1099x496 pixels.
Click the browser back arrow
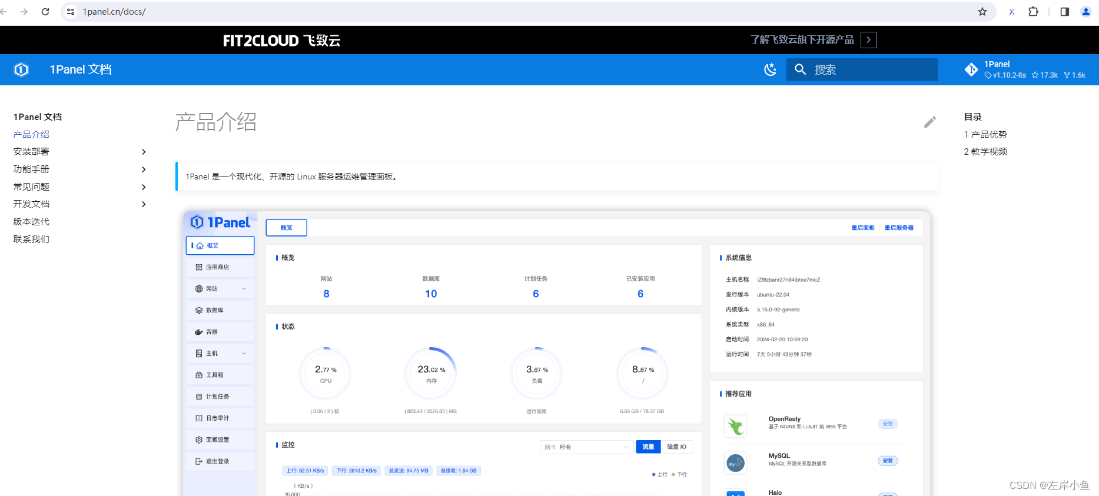[x=4, y=12]
